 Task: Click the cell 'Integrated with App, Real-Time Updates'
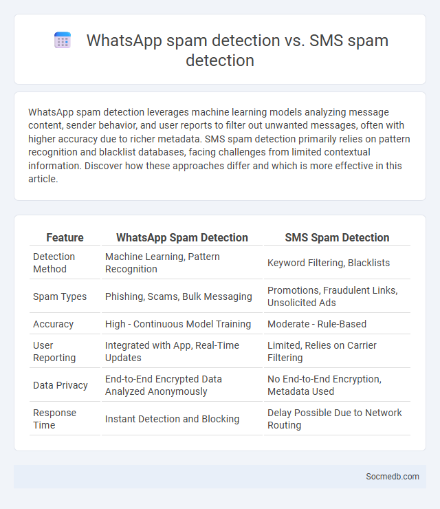coord(182,351)
